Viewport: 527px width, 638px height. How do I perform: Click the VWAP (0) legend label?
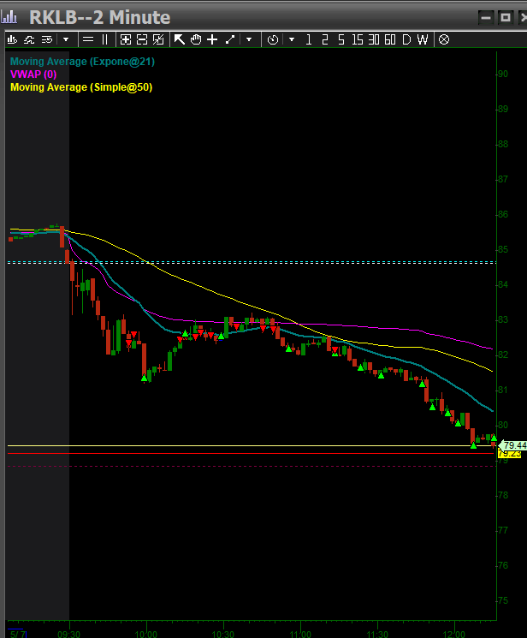pyautogui.click(x=33, y=75)
